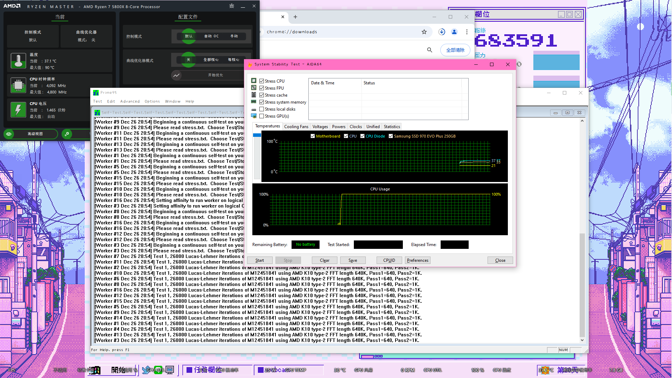
Task: Click the Start button in AIDA64
Action: (260, 260)
